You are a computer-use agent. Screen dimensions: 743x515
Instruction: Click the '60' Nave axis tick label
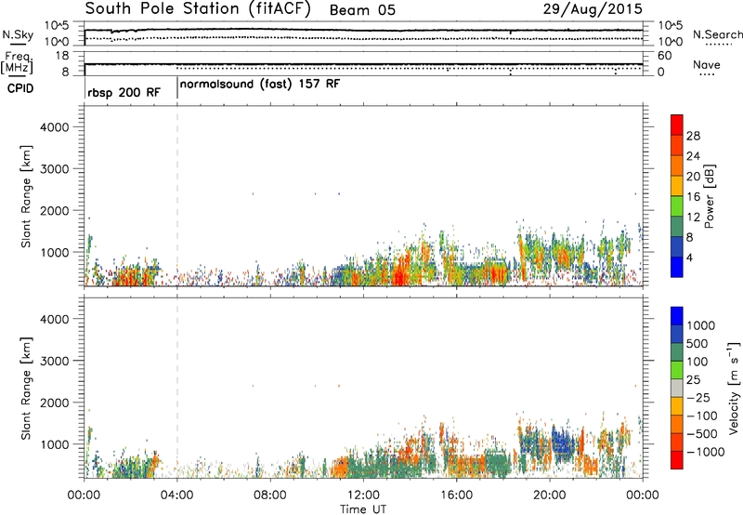pyautogui.click(x=664, y=56)
